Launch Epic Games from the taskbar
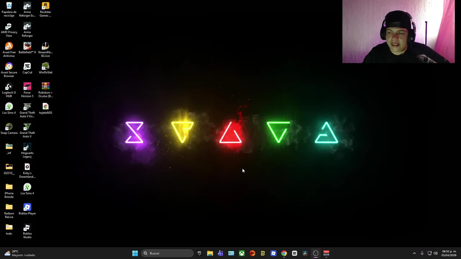The image size is (461, 259). pyautogui.click(x=200, y=253)
